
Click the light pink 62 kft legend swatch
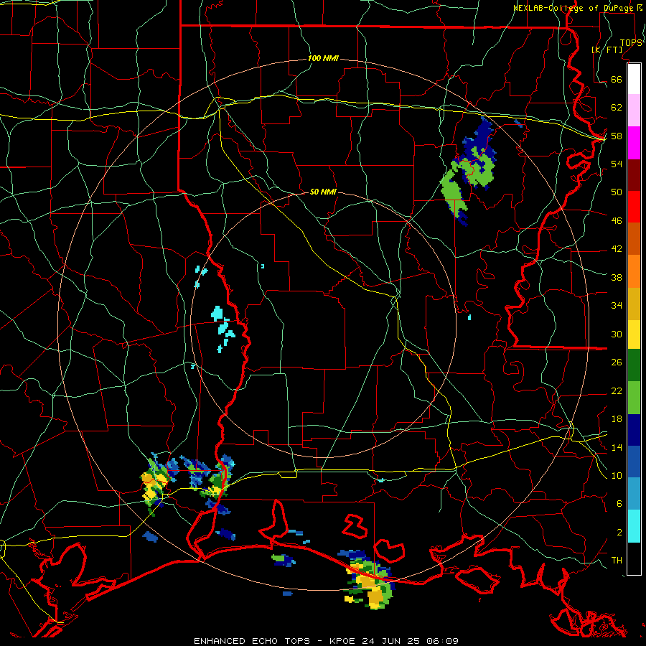tap(634, 110)
